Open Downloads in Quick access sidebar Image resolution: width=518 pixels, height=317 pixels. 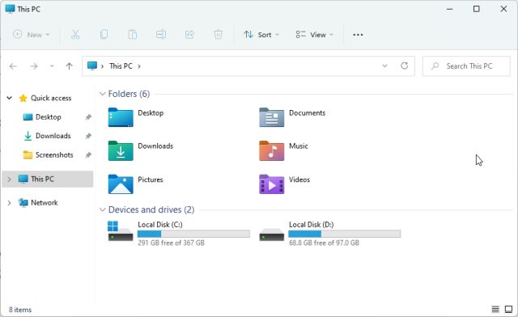point(53,136)
